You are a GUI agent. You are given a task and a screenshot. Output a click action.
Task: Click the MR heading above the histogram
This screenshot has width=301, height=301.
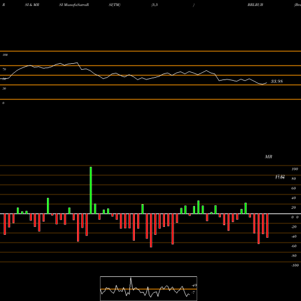[268, 157]
